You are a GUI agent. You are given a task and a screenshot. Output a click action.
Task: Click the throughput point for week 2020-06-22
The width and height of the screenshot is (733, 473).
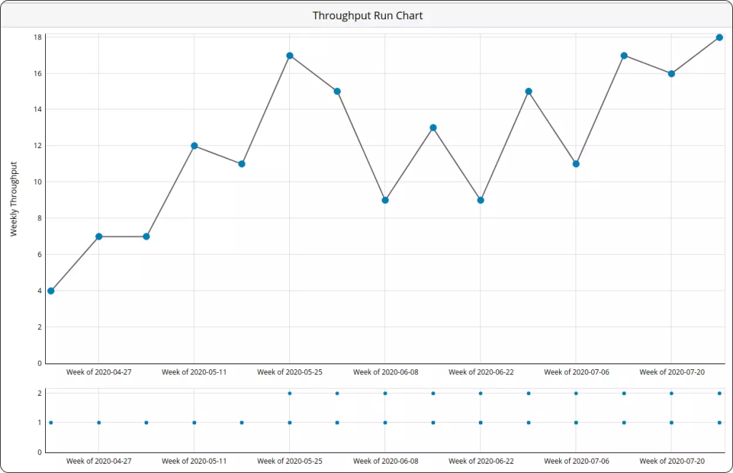pyautogui.click(x=481, y=200)
